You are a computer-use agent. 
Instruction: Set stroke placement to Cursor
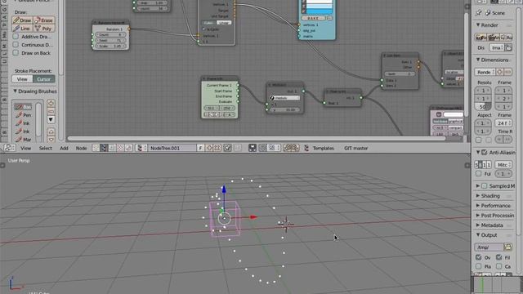(x=43, y=79)
